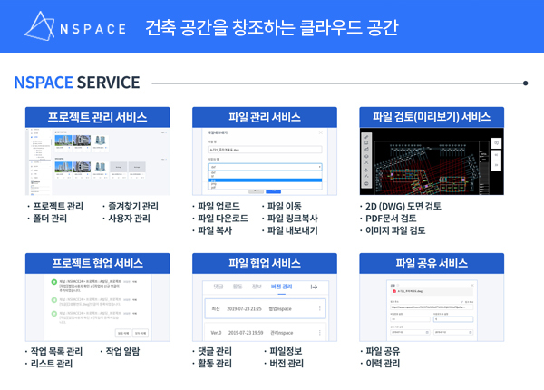The image size is (544, 390).
Task: Select the pencil tool in the CAD viewer
Action: [x=366, y=137]
